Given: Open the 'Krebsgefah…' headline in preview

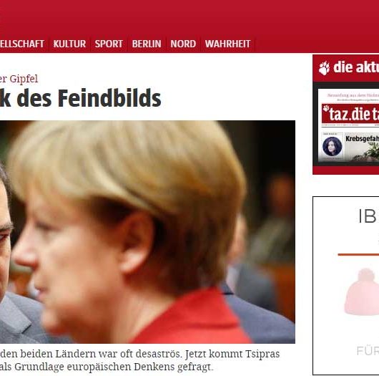Looking at the screenshot, I should click(x=362, y=139).
